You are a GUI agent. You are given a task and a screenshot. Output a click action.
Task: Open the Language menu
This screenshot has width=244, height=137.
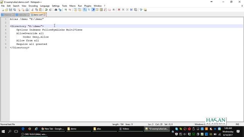(45, 6)
